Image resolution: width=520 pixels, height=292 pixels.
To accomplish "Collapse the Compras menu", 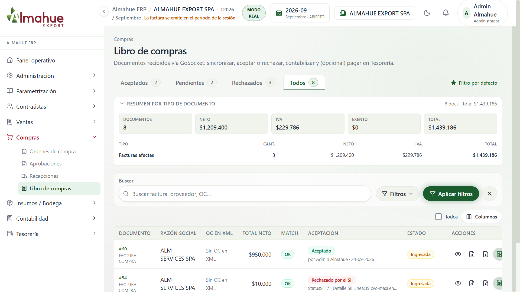I will click(x=52, y=137).
